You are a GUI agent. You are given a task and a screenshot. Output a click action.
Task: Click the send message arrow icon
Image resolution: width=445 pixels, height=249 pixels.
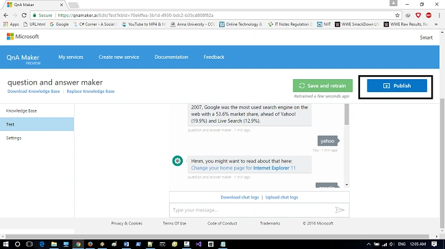coord(340,210)
